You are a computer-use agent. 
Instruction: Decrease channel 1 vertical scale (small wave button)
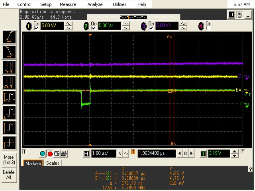pyautogui.click(x=68, y=28)
